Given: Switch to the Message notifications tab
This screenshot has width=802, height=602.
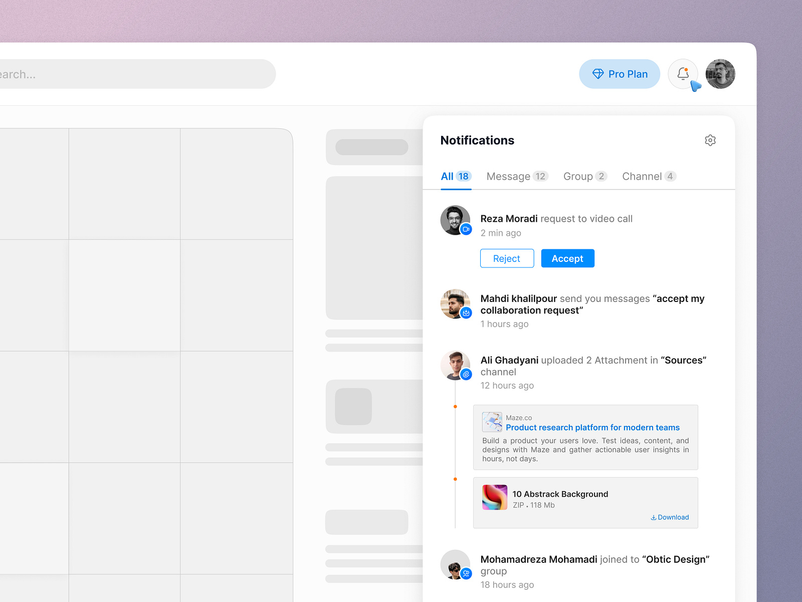Looking at the screenshot, I should tap(517, 176).
